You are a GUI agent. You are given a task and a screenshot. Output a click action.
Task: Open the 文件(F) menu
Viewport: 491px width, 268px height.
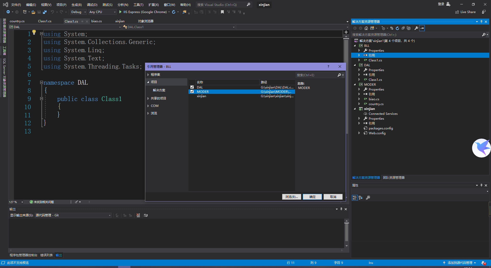pyautogui.click(x=16, y=5)
